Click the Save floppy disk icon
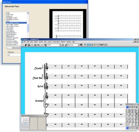 coord(29,45)
